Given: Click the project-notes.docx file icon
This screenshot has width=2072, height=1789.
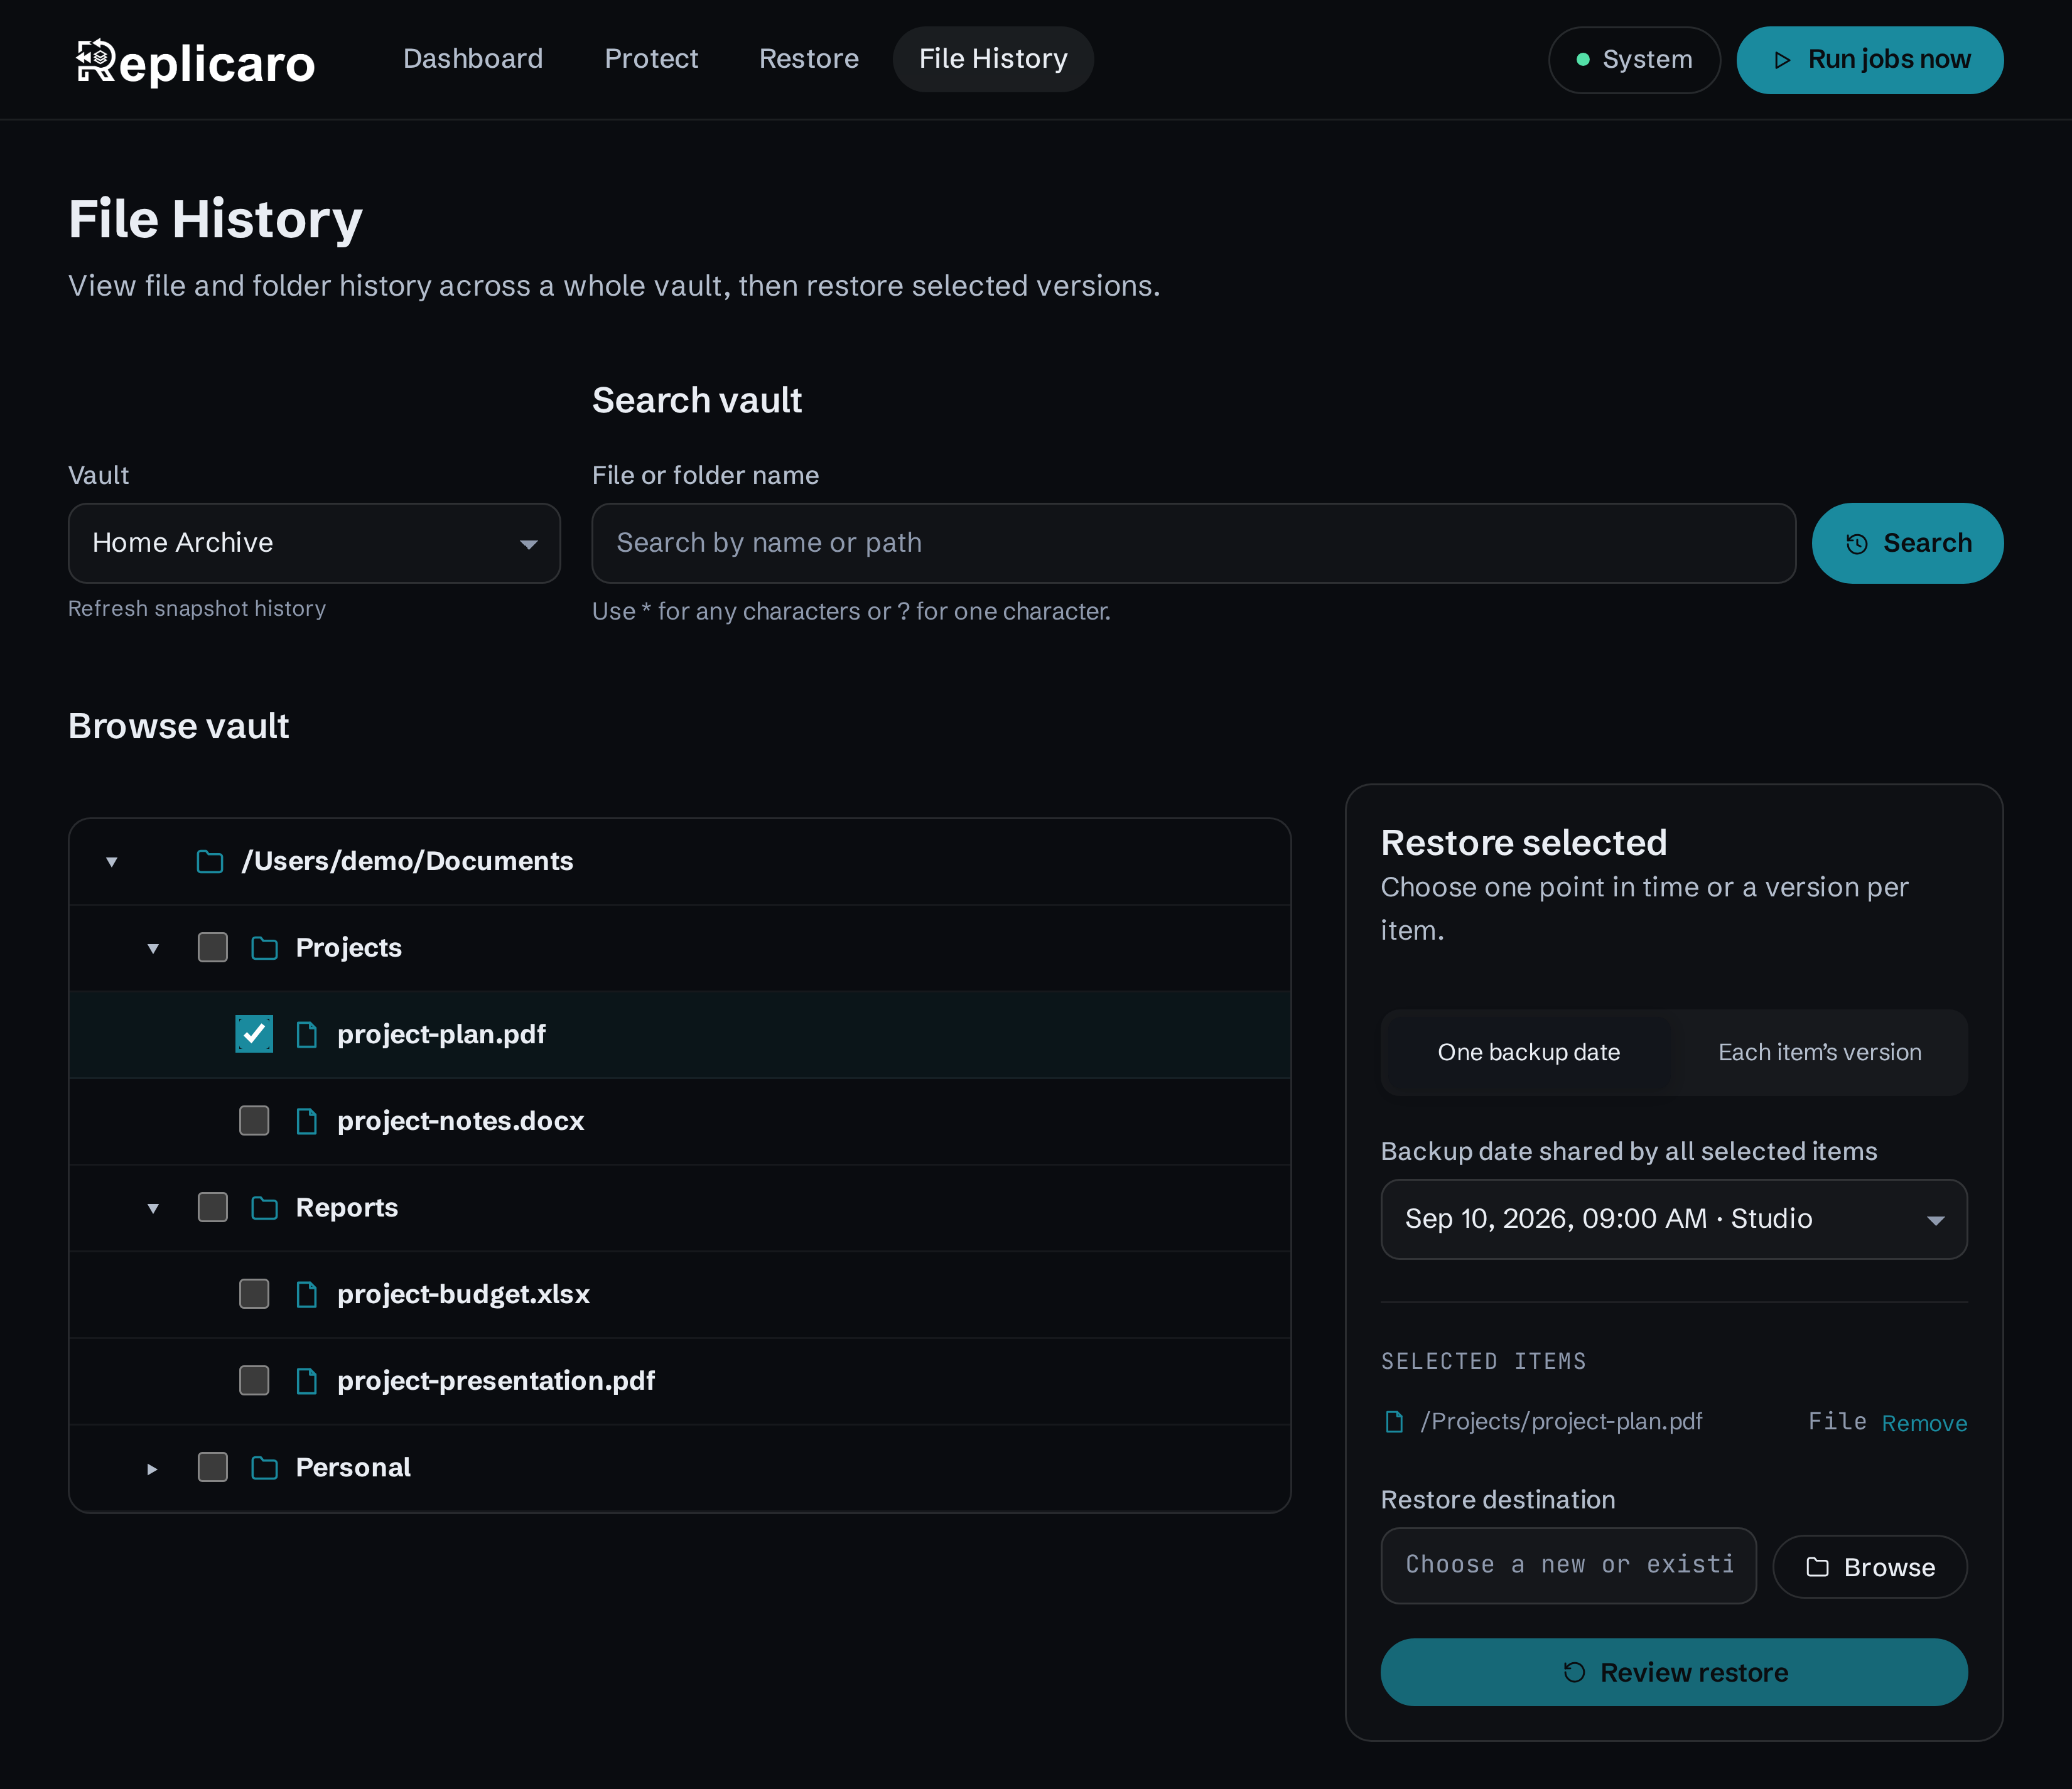Looking at the screenshot, I should tap(307, 1121).
